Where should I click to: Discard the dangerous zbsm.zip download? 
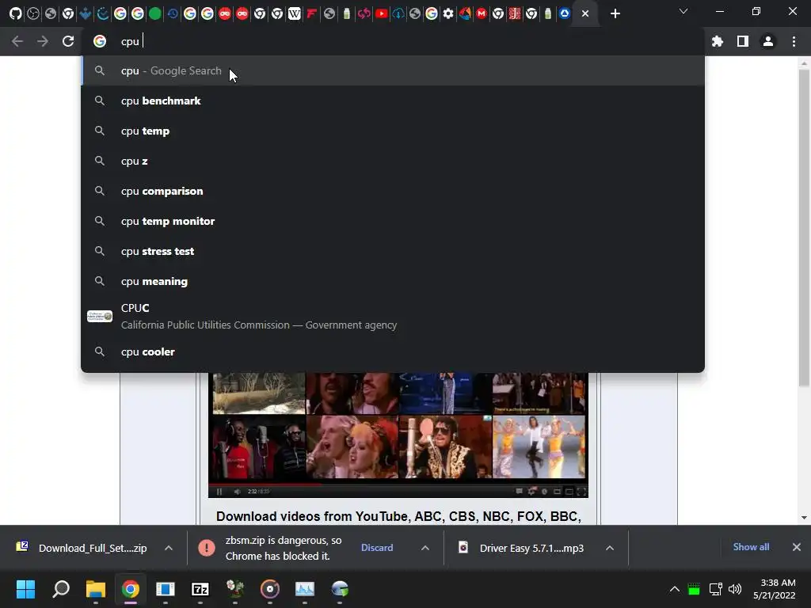pyautogui.click(x=377, y=548)
